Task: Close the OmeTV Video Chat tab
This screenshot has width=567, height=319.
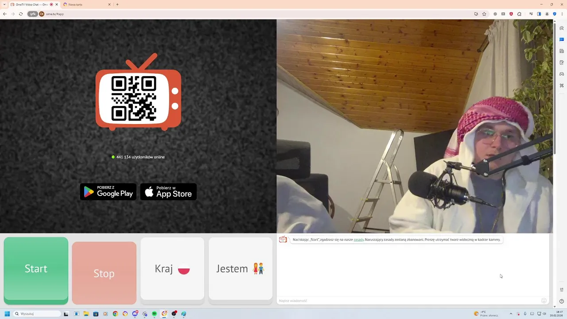Action: [57, 4]
